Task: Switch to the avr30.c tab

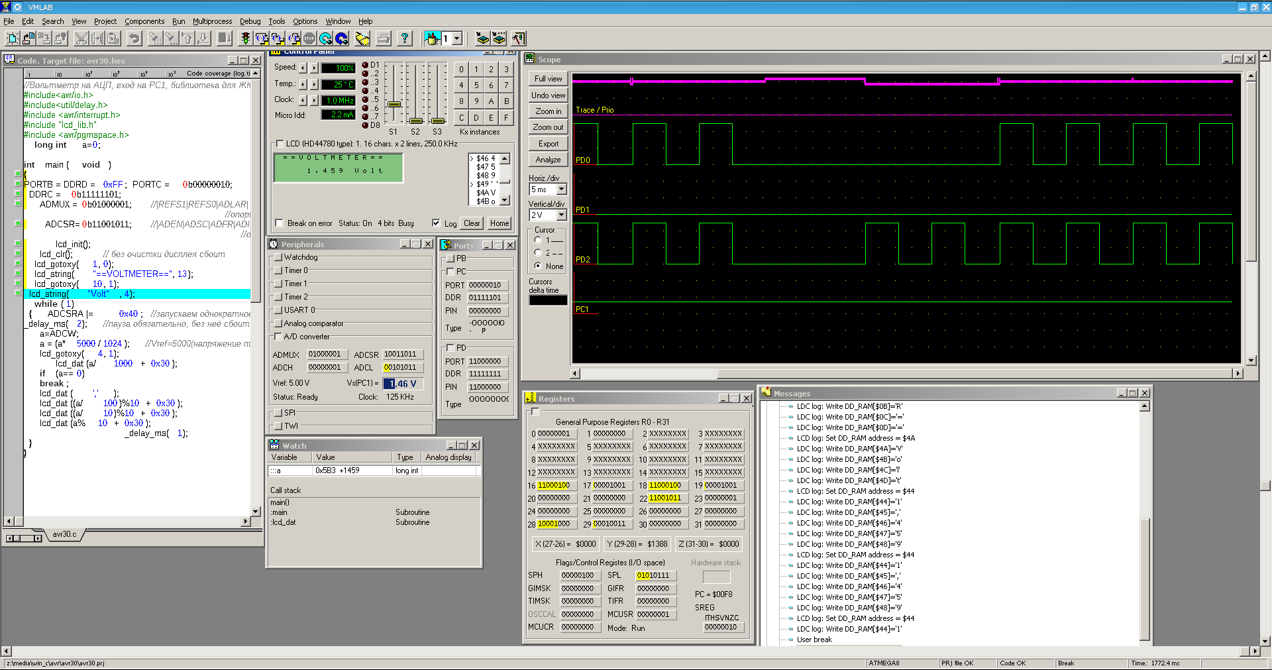Action: coord(64,534)
